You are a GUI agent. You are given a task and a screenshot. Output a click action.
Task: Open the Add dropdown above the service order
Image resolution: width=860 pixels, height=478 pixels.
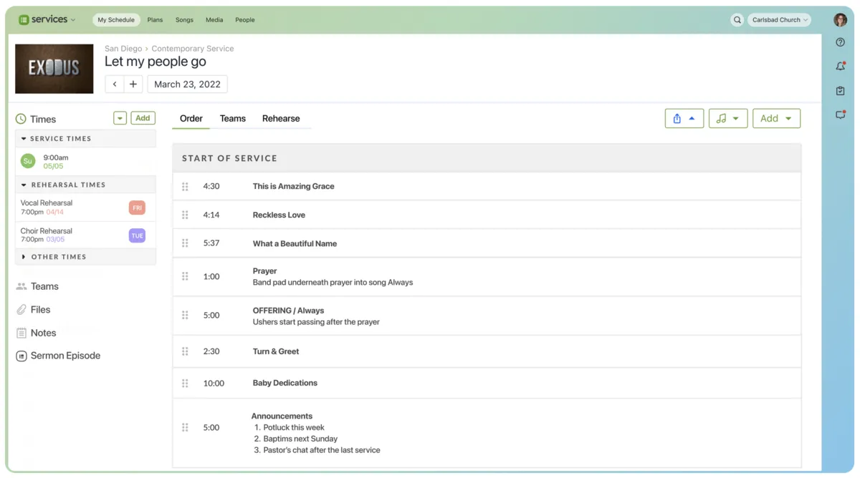pos(776,118)
